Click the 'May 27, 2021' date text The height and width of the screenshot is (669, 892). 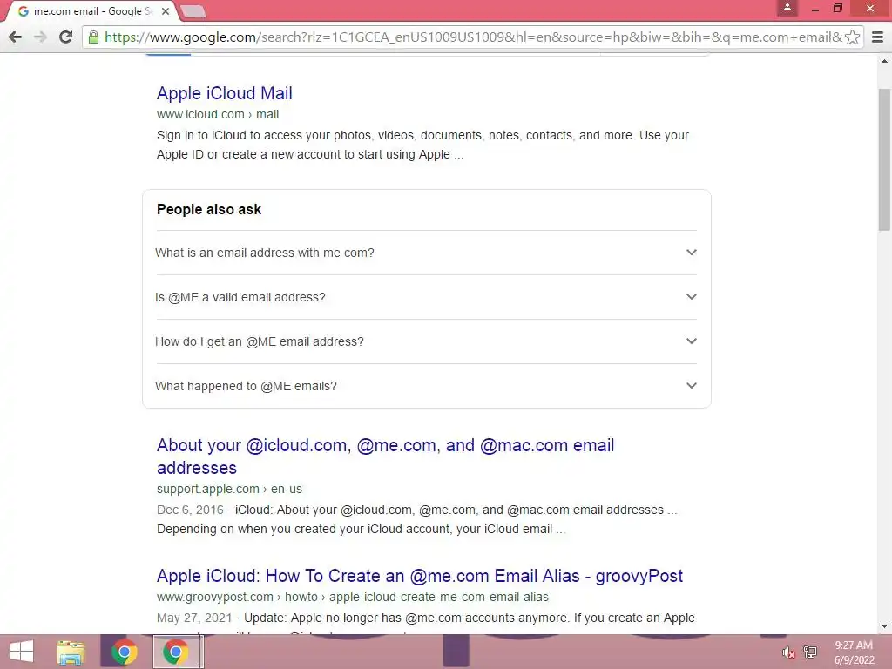(194, 618)
